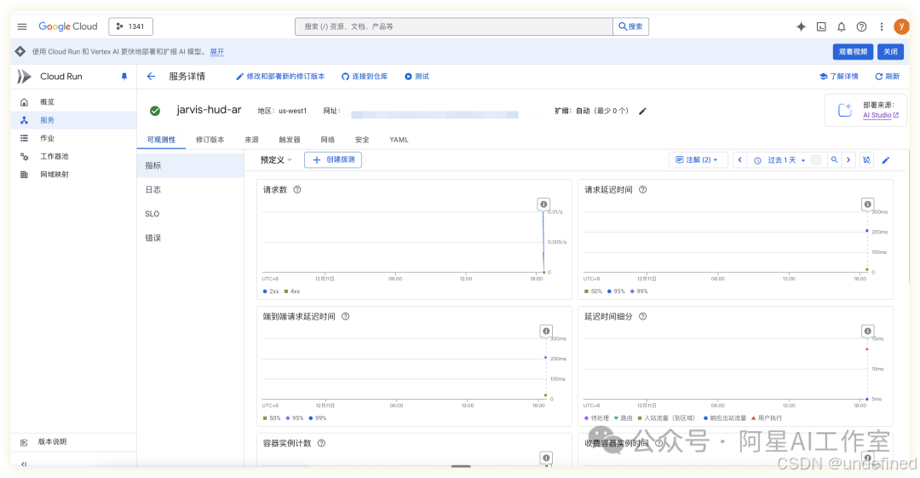Image resolution: width=920 pixels, height=478 pixels.
Task: Click the 测试 play button
Action: [417, 77]
